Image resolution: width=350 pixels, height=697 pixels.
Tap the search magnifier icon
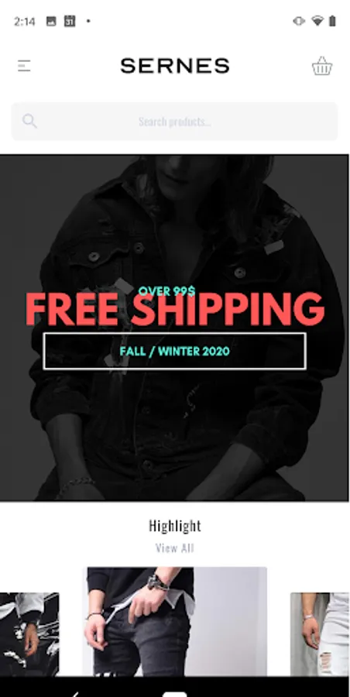[29, 121]
